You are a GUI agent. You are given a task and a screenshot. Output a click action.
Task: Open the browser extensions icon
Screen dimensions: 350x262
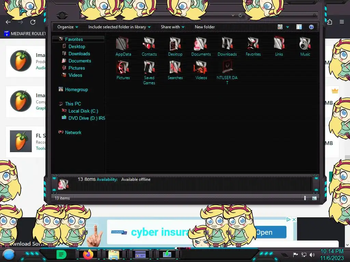330,22
